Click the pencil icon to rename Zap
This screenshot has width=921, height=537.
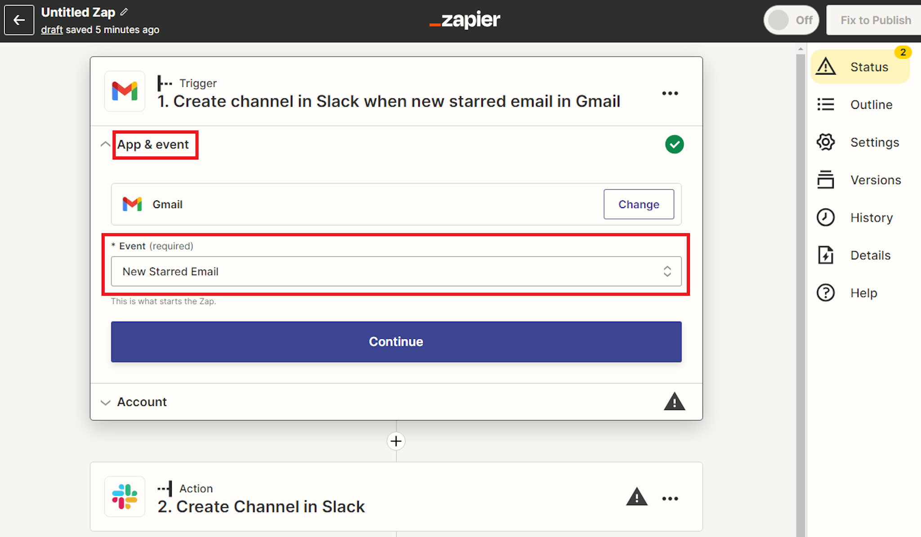click(124, 12)
